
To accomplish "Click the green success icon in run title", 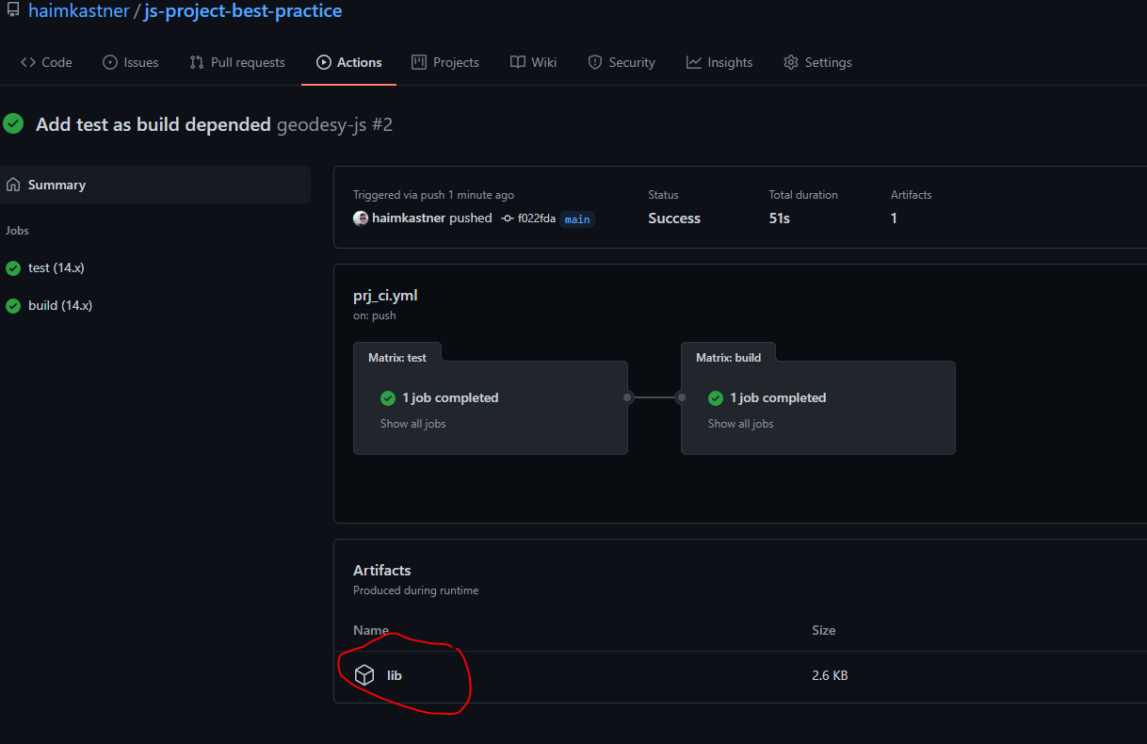I will [x=13, y=123].
